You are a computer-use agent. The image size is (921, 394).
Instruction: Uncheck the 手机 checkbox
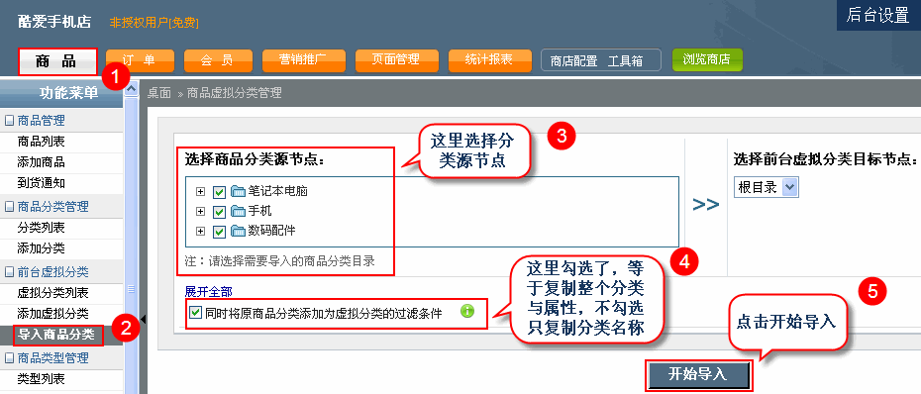click(x=220, y=212)
